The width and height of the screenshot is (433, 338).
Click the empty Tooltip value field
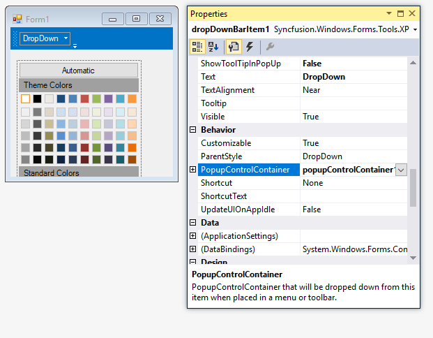(354, 103)
